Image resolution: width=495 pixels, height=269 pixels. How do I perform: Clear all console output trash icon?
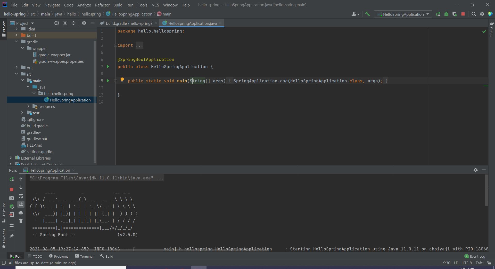[21, 221]
